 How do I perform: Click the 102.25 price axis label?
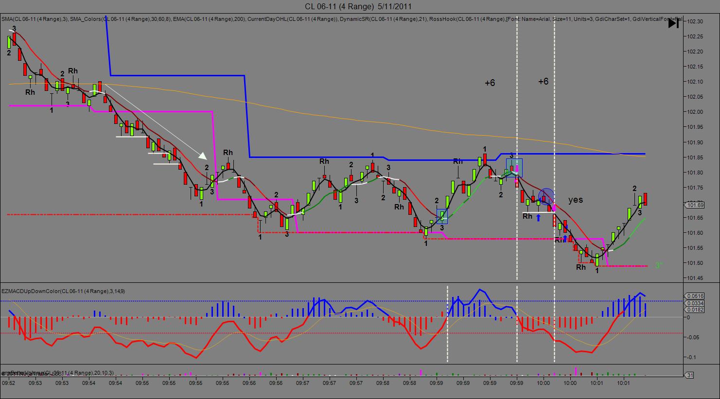click(696, 36)
